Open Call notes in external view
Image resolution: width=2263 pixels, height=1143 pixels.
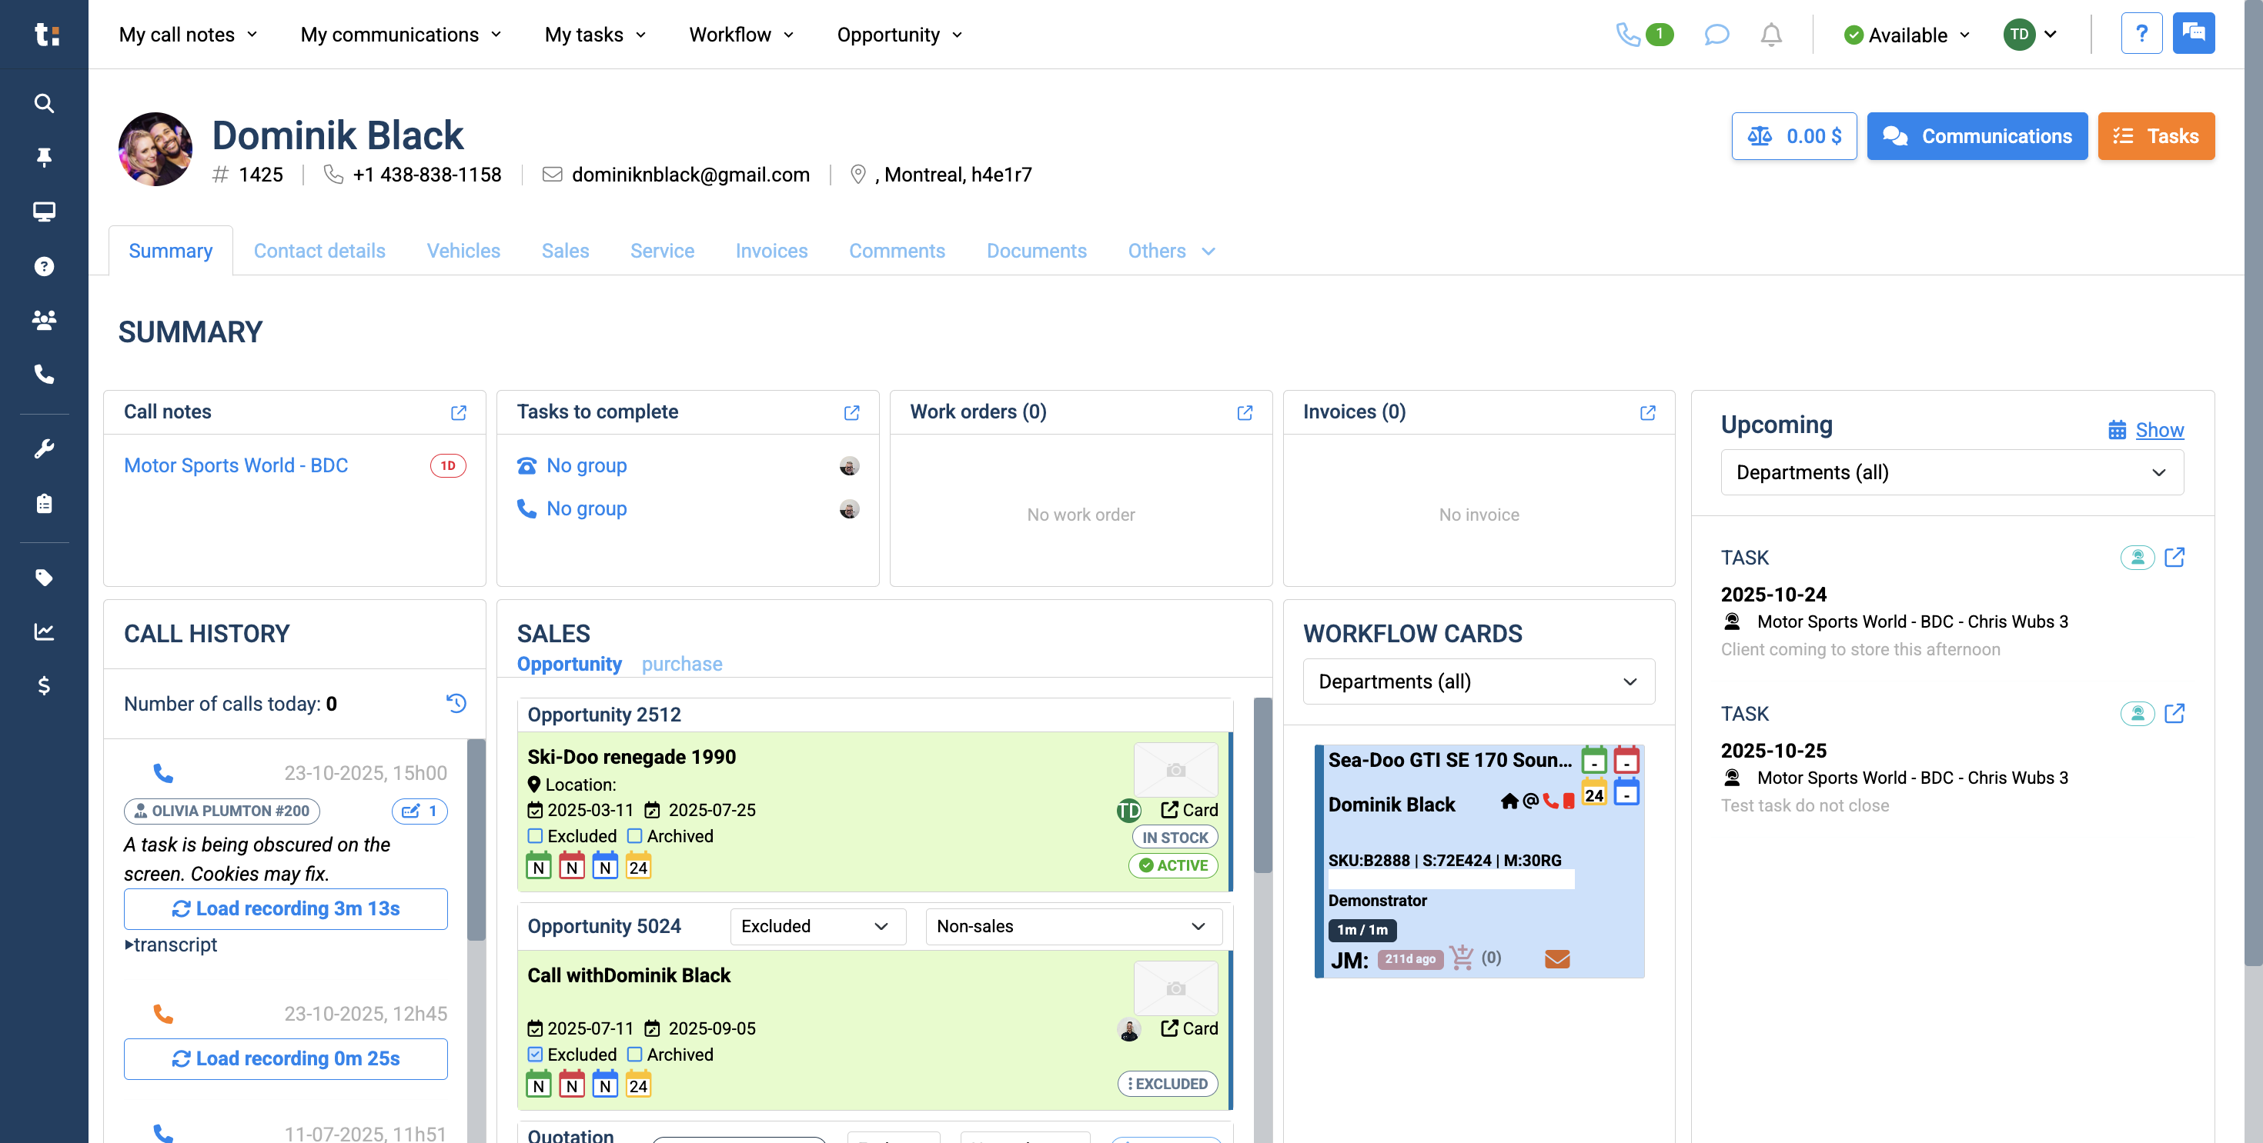(x=458, y=412)
